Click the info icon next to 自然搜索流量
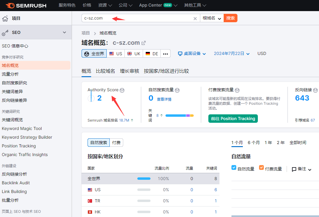 (x=177, y=90)
